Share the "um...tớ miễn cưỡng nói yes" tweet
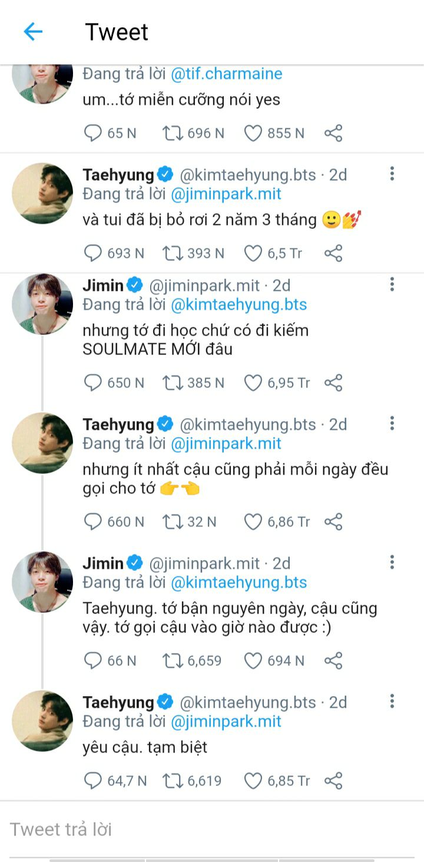Image resolution: width=424 pixels, height=862 pixels. [x=333, y=133]
